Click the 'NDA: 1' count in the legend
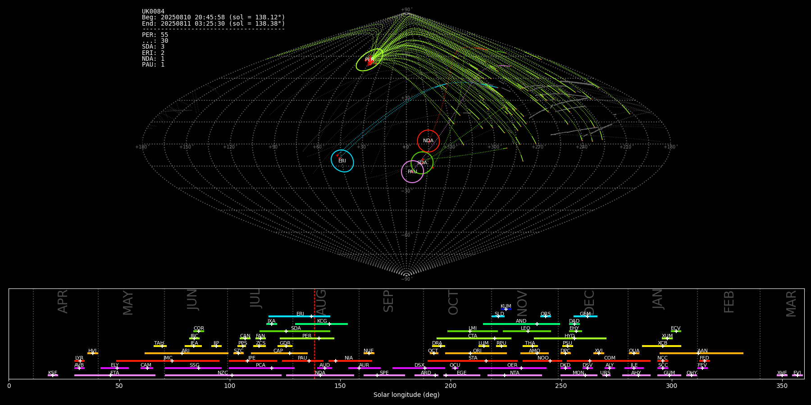 (153, 58)
